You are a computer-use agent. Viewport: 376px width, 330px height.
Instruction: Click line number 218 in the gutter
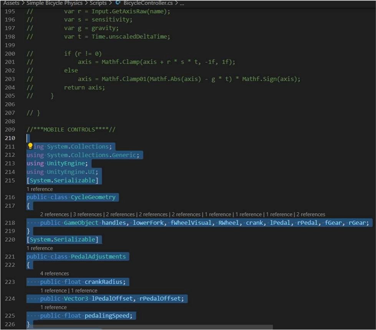pos(10,222)
